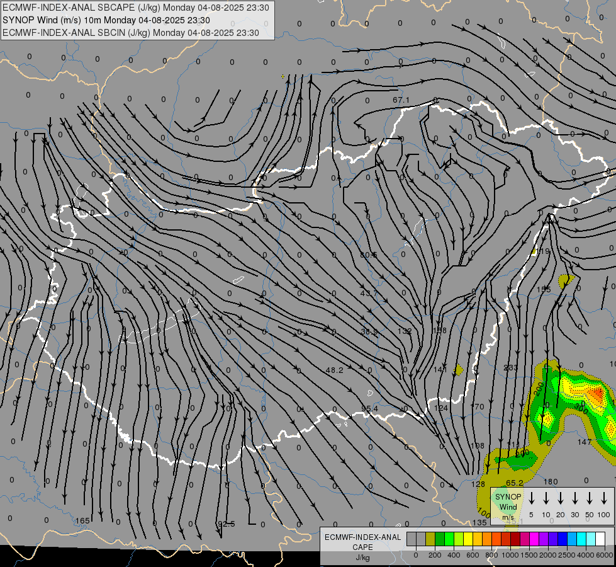Select the yellow-green swatch starting at 400
This screenshot has height=567, width=616.
(x=459, y=539)
